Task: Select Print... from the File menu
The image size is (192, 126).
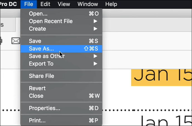Action: (x=37, y=120)
